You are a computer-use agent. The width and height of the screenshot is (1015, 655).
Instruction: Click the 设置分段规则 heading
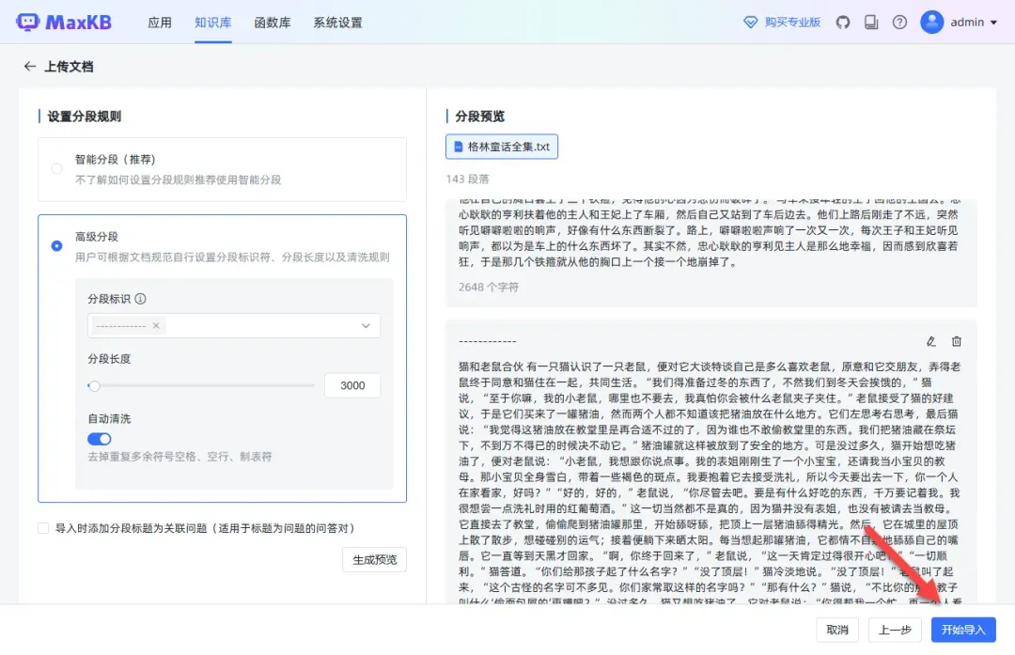(85, 117)
